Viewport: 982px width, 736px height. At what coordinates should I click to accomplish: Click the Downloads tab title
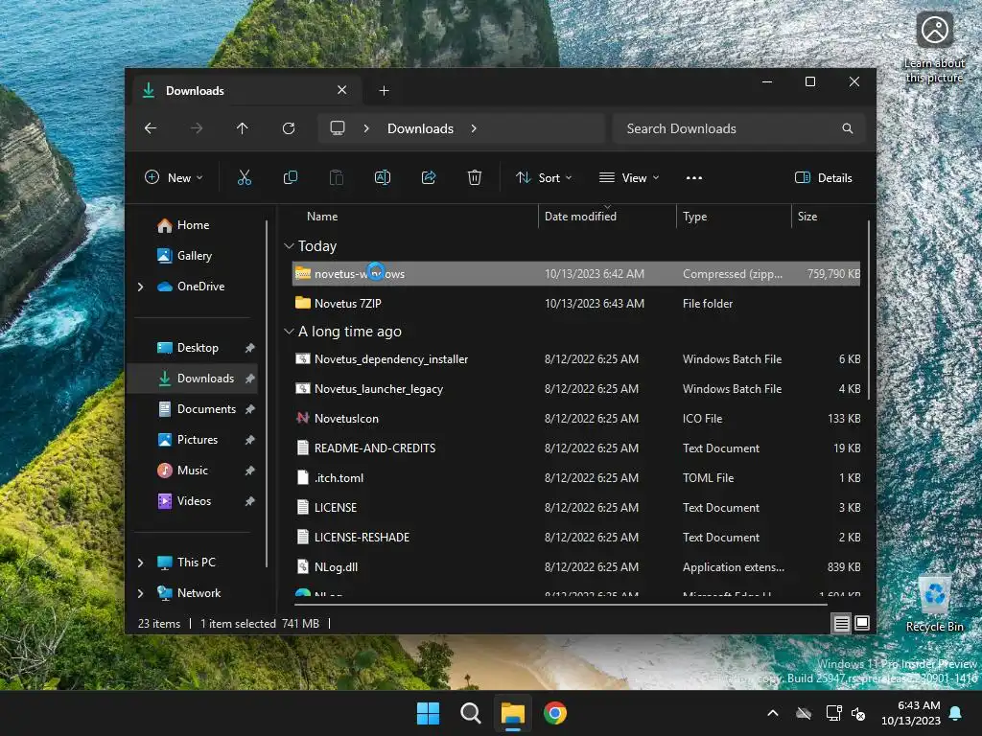[x=195, y=91]
